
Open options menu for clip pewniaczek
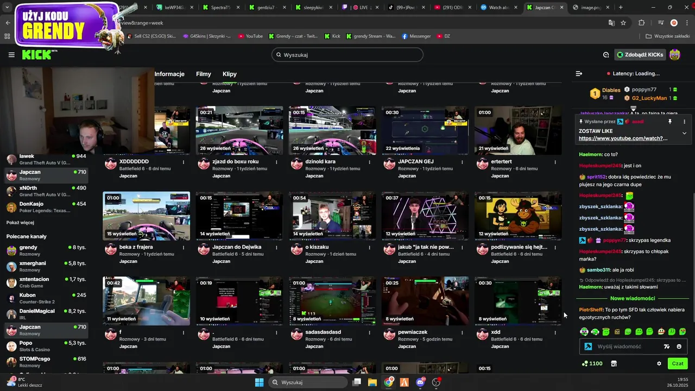[462, 332]
